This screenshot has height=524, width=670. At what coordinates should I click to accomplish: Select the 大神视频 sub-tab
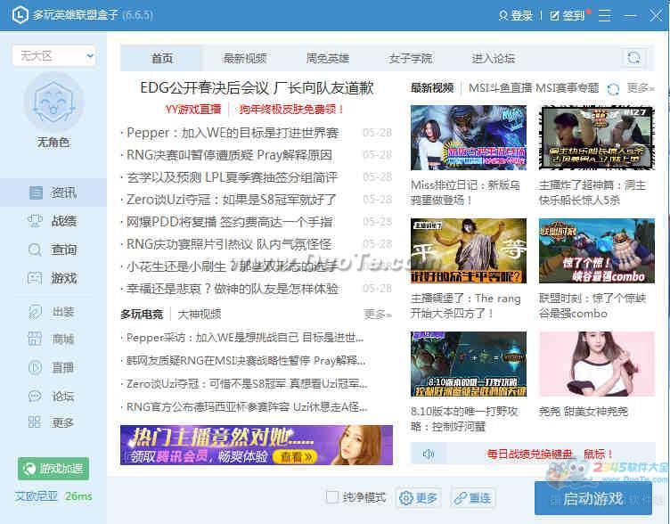pyautogui.click(x=199, y=315)
